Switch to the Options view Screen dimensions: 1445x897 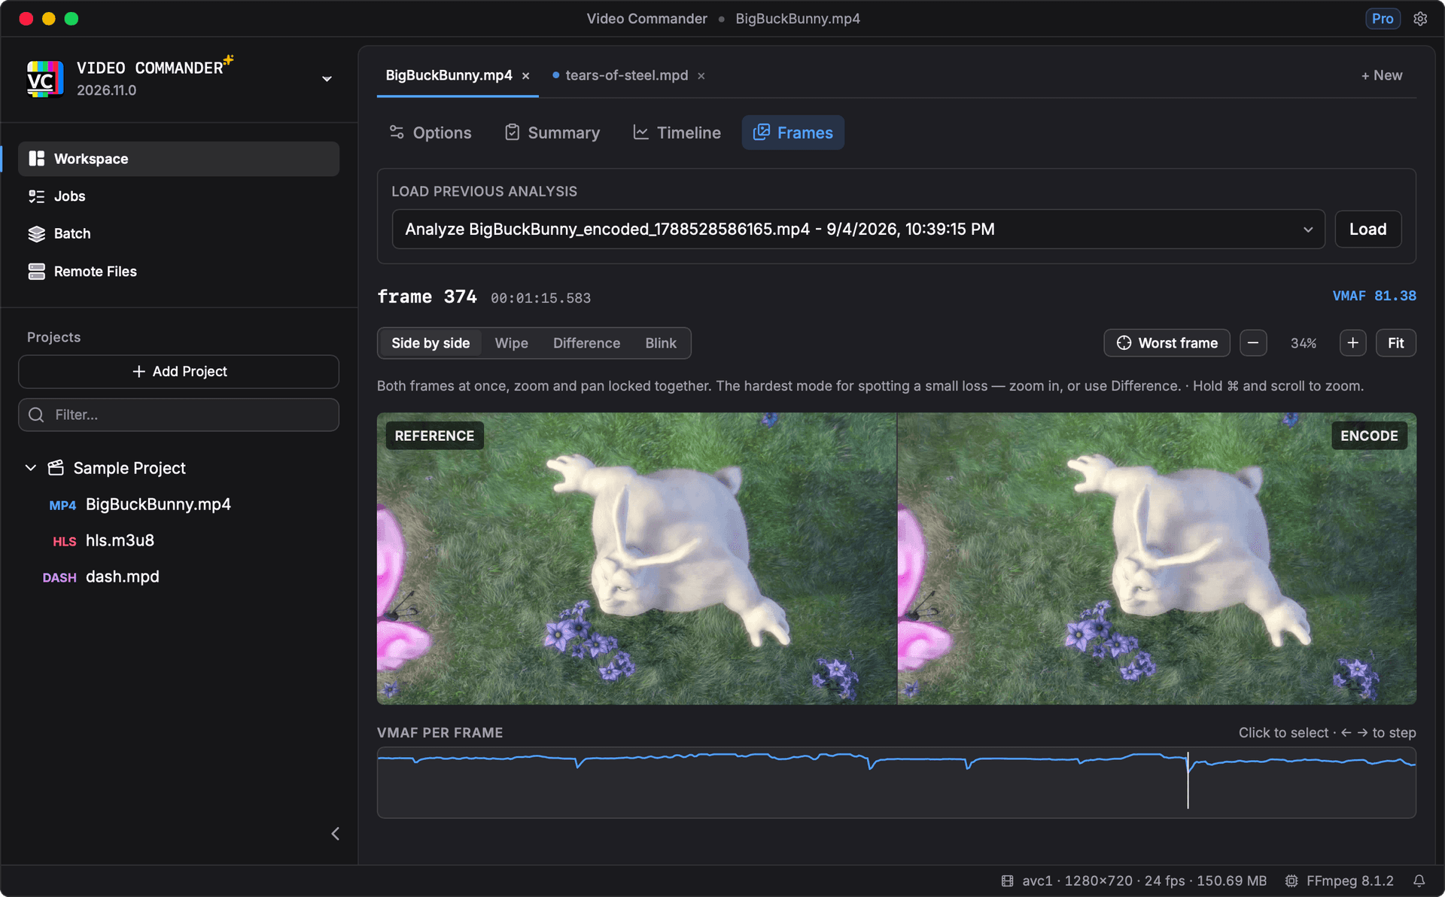(430, 133)
